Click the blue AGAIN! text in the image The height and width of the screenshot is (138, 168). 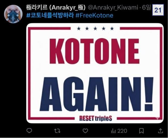point(96,94)
